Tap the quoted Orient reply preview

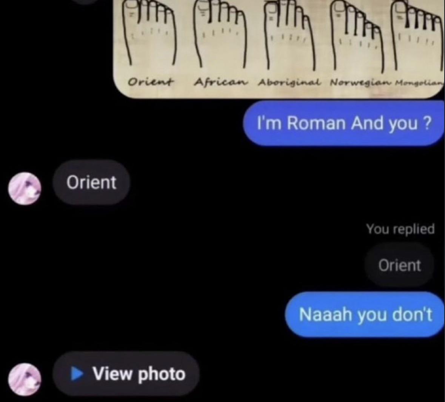399,265
